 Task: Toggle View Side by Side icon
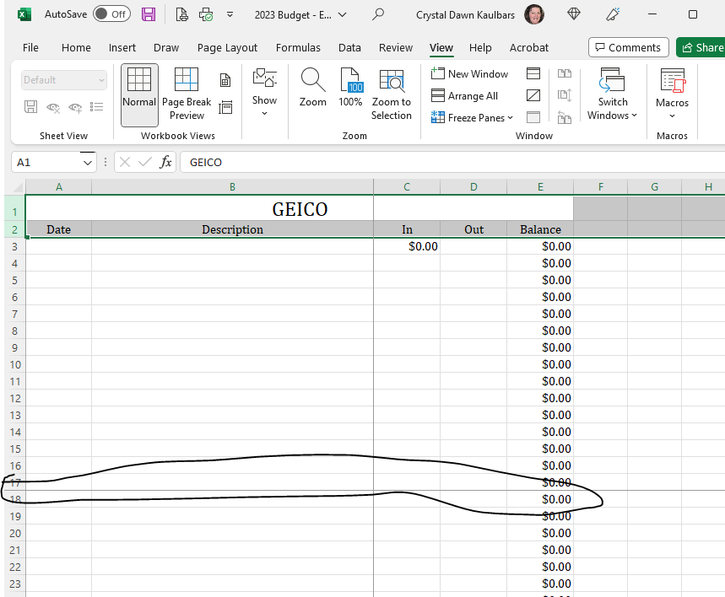(x=565, y=73)
